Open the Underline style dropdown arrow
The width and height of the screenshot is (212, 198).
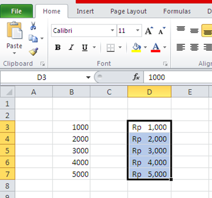point(94,47)
